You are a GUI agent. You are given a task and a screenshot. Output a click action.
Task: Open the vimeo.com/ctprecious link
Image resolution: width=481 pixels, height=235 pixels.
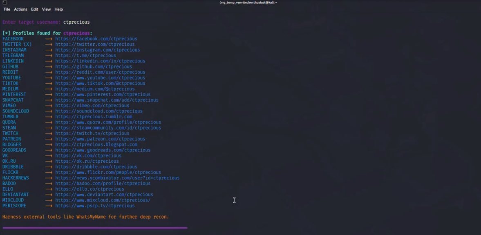click(x=92, y=105)
